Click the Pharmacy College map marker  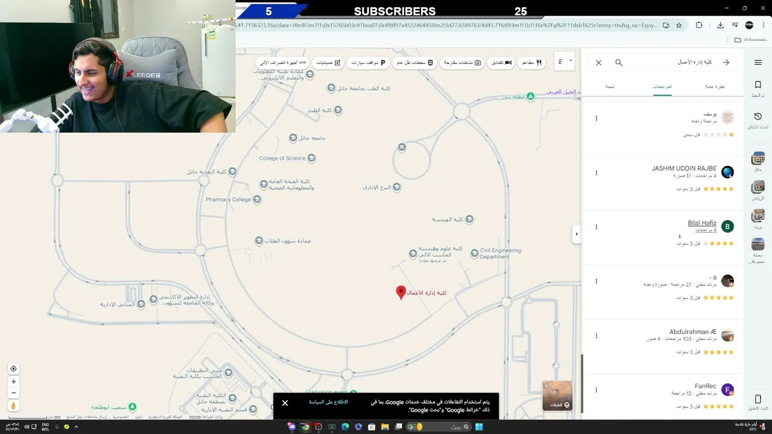(x=258, y=200)
